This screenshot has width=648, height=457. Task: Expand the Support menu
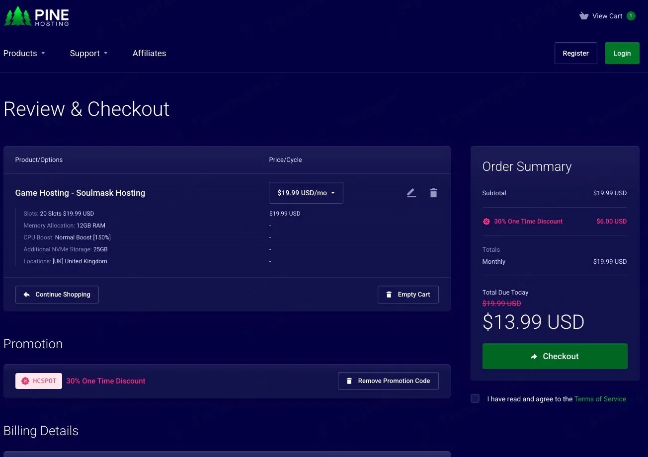tap(89, 53)
